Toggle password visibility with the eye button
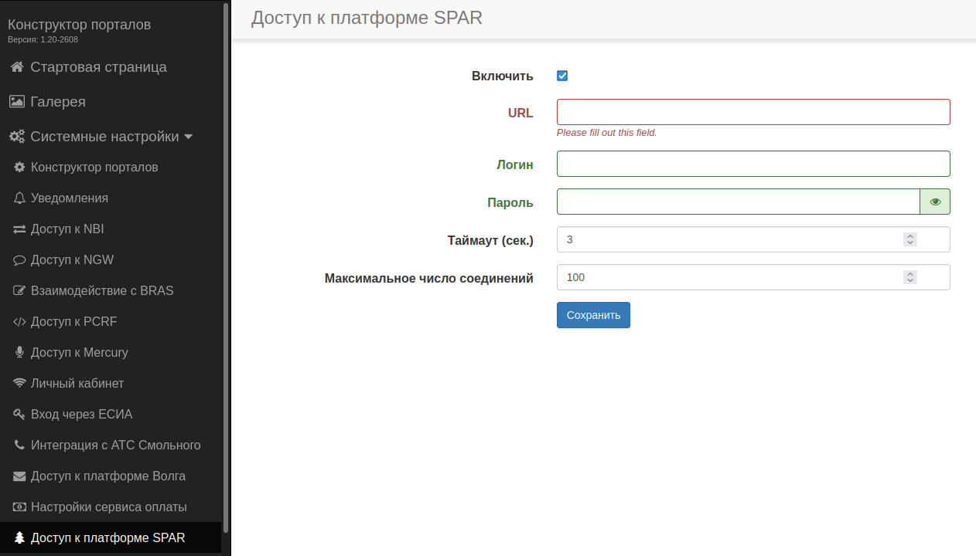Screen dimensions: 976x556 (935, 202)
